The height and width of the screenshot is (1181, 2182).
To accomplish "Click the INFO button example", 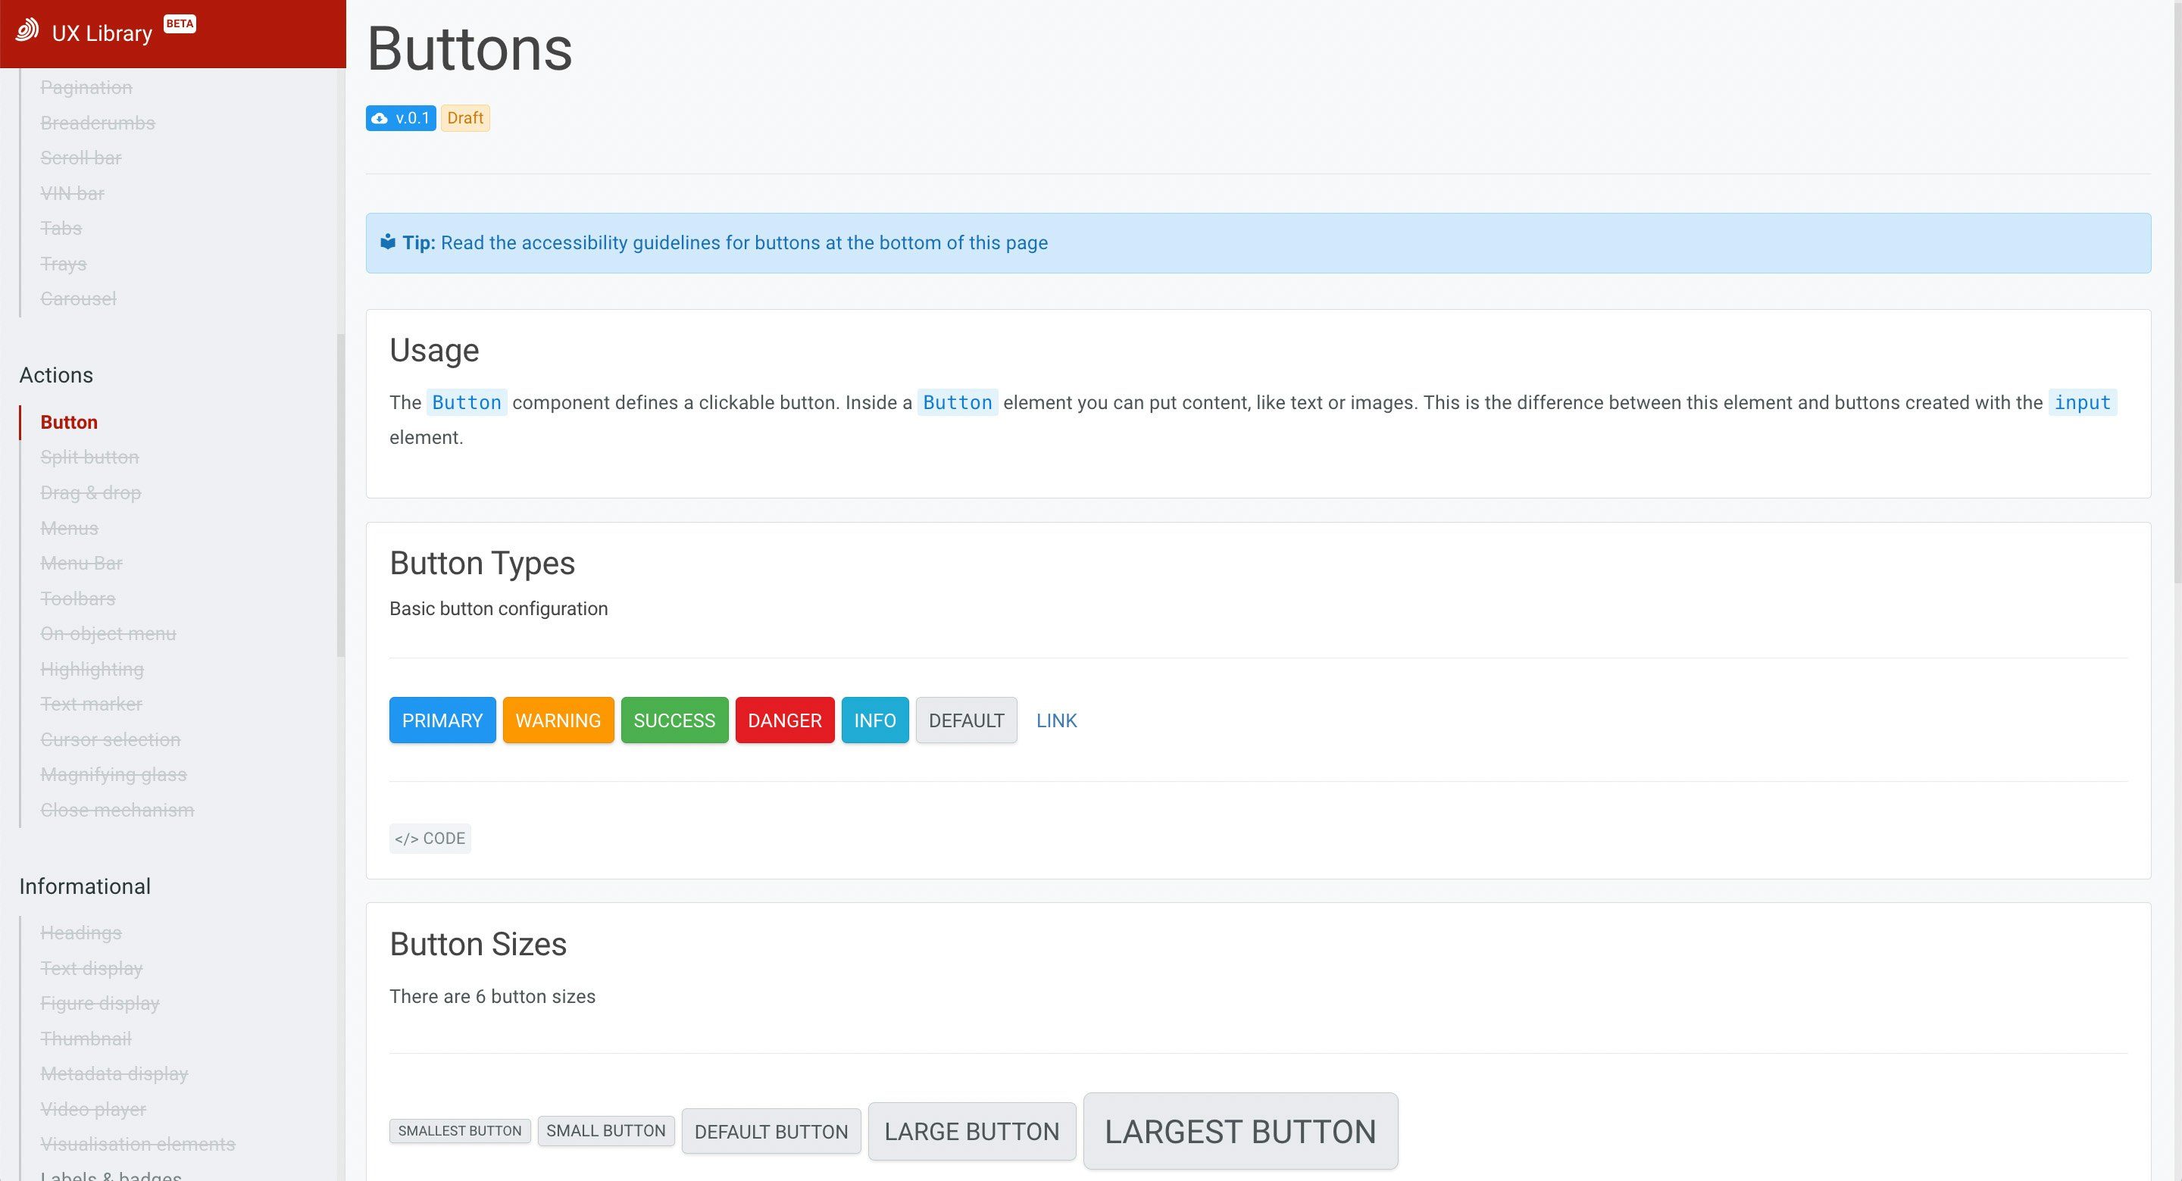I will pos(874,720).
